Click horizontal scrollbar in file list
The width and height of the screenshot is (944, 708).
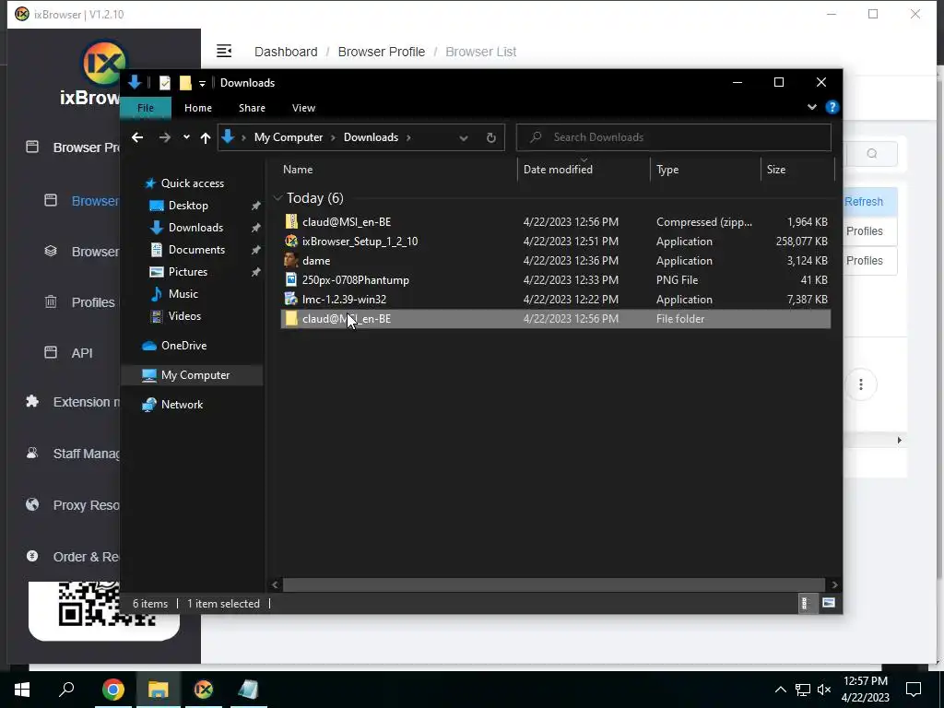point(553,584)
